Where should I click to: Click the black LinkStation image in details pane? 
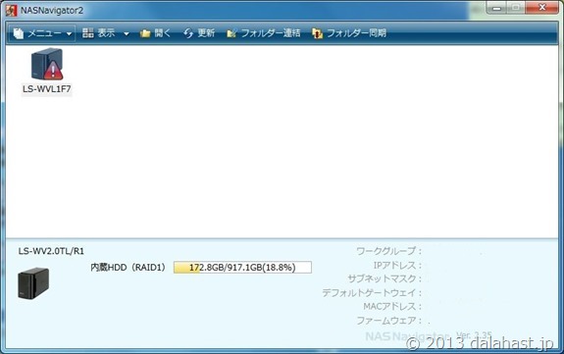click(33, 283)
